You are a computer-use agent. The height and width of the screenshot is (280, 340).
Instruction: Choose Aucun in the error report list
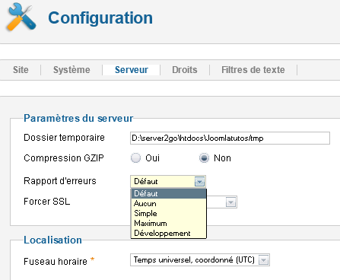coord(169,203)
